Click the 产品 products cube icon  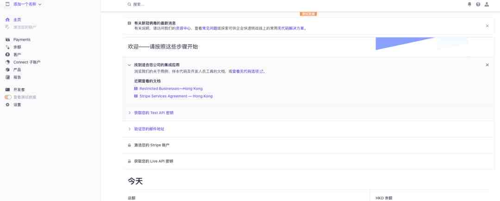8,70
